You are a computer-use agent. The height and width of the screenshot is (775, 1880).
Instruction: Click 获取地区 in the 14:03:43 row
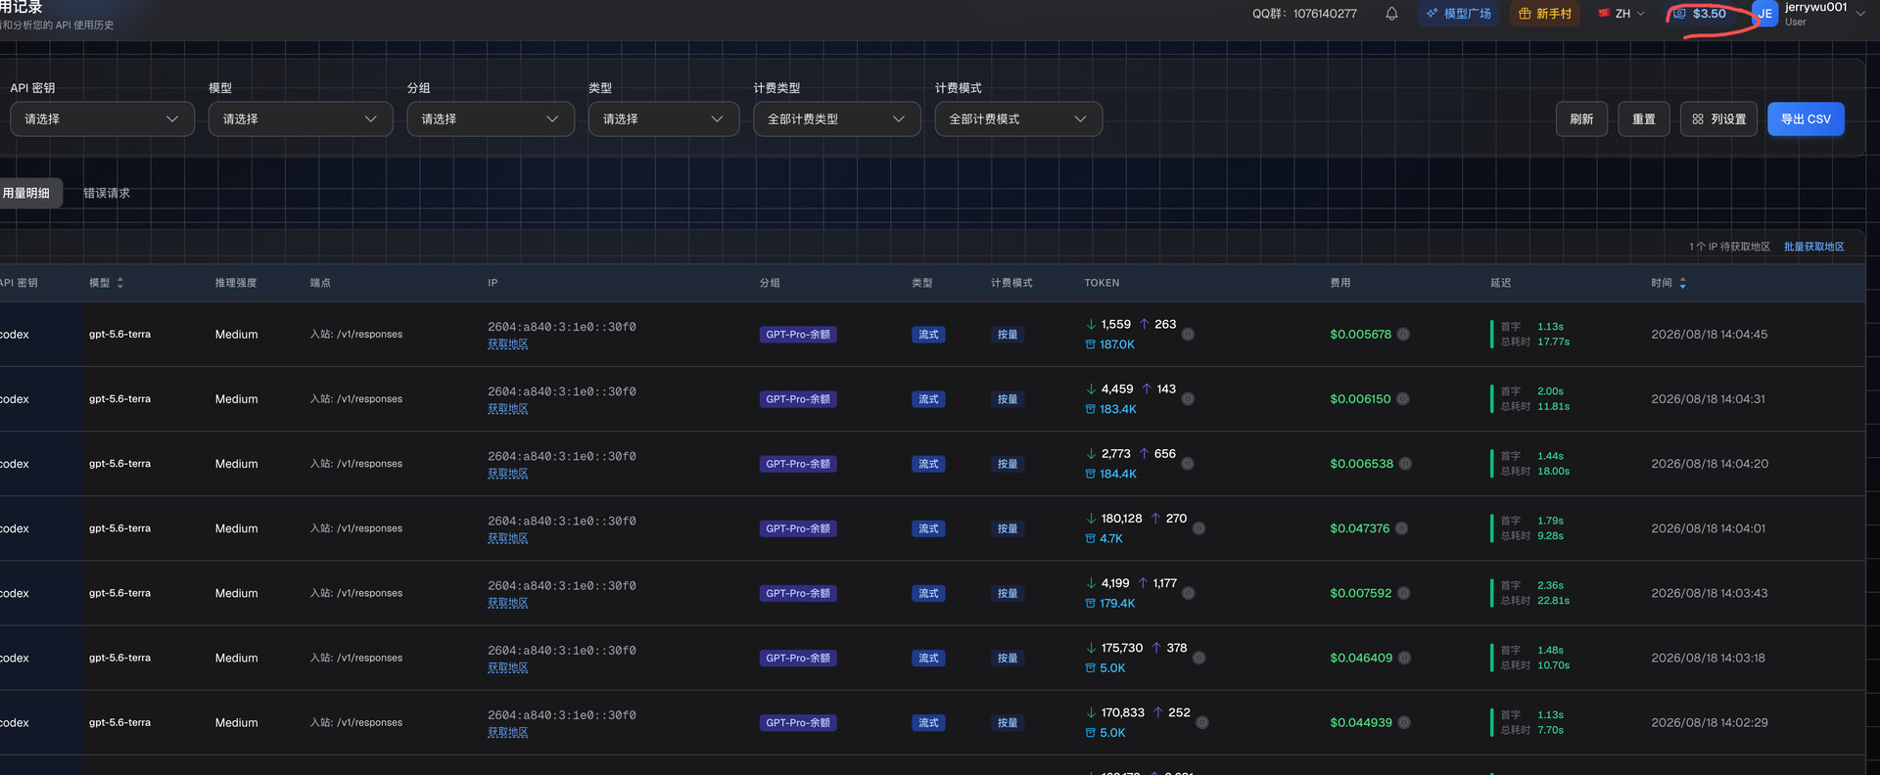point(508,603)
